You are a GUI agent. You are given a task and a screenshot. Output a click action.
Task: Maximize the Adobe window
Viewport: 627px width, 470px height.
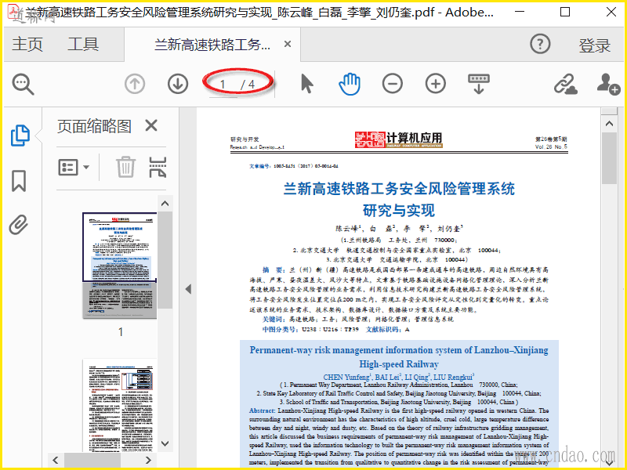[x=565, y=12]
